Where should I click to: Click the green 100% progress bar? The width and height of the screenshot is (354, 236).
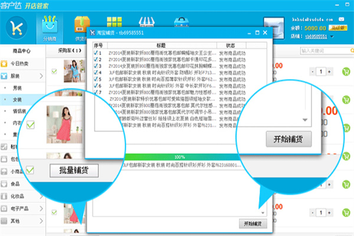tap(179, 158)
